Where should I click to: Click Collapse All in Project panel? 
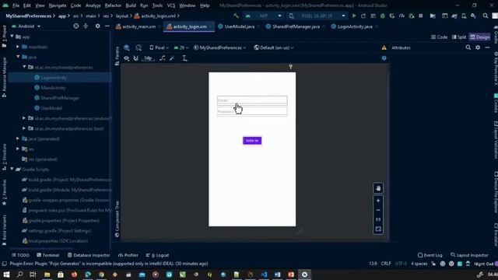[86, 26]
